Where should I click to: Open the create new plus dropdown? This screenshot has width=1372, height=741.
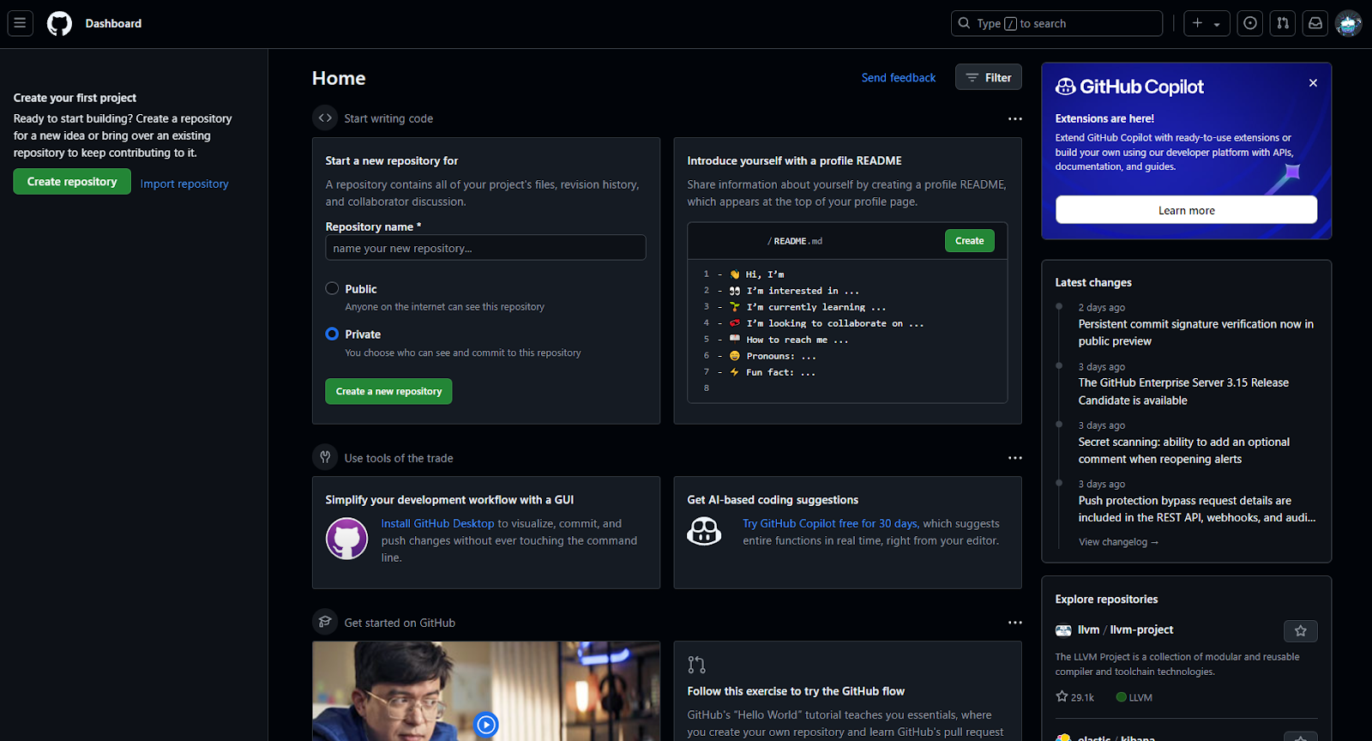pos(1207,23)
